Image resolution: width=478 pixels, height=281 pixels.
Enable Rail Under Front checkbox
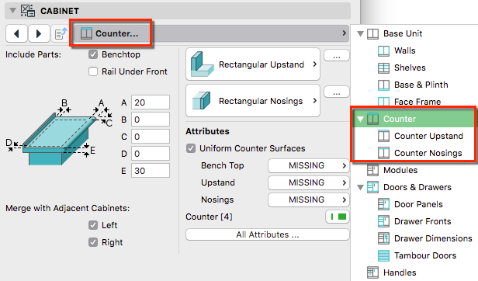pos(93,71)
